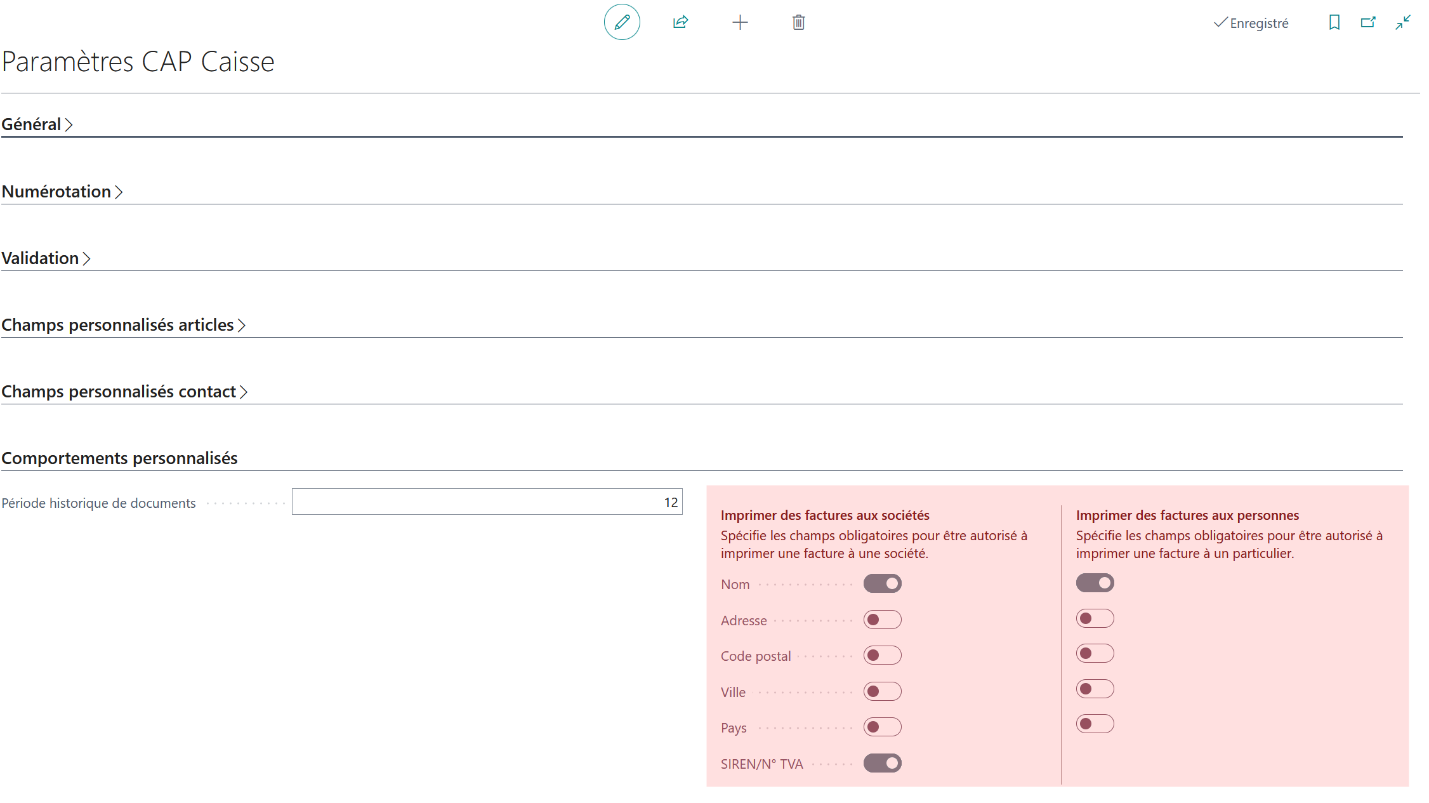Click the plus icon to create new
Image resolution: width=1429 pixels, height=803 pixels.
(740, 22)
